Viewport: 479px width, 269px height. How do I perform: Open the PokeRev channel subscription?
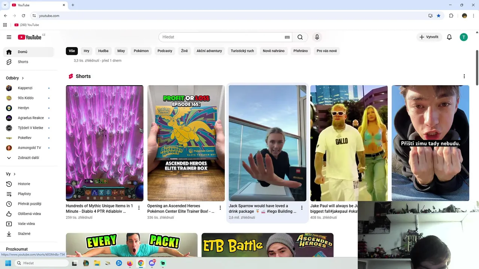[x=28, y=138]
